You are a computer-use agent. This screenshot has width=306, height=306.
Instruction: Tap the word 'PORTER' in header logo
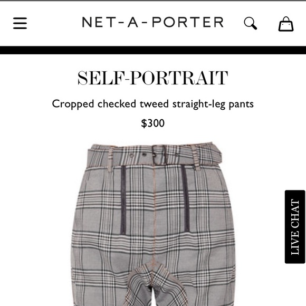(x=188, y=22)
